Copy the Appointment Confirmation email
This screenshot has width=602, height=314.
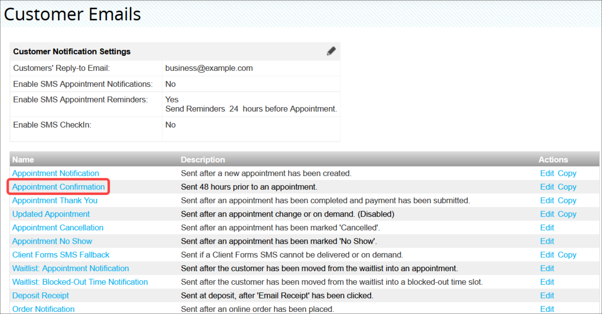pos(567,187)
